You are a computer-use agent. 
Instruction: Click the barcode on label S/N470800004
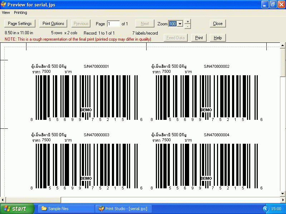(x=207, y=166)
